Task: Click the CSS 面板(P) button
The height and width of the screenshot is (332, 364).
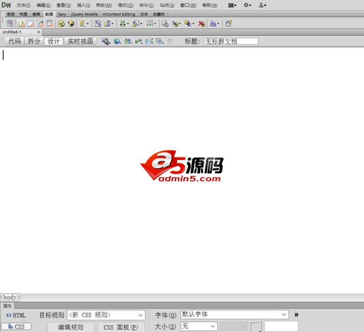Action: 121,327
